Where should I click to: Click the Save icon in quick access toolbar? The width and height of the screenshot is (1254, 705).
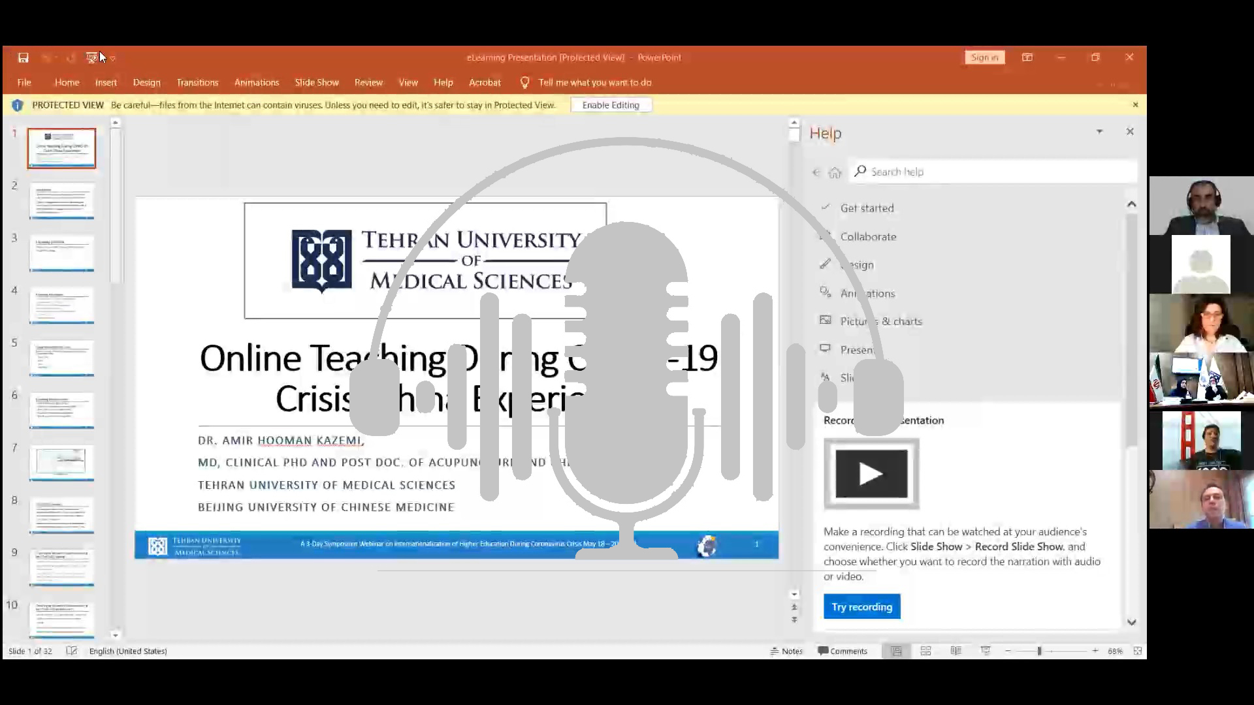(x=24, y=57)
